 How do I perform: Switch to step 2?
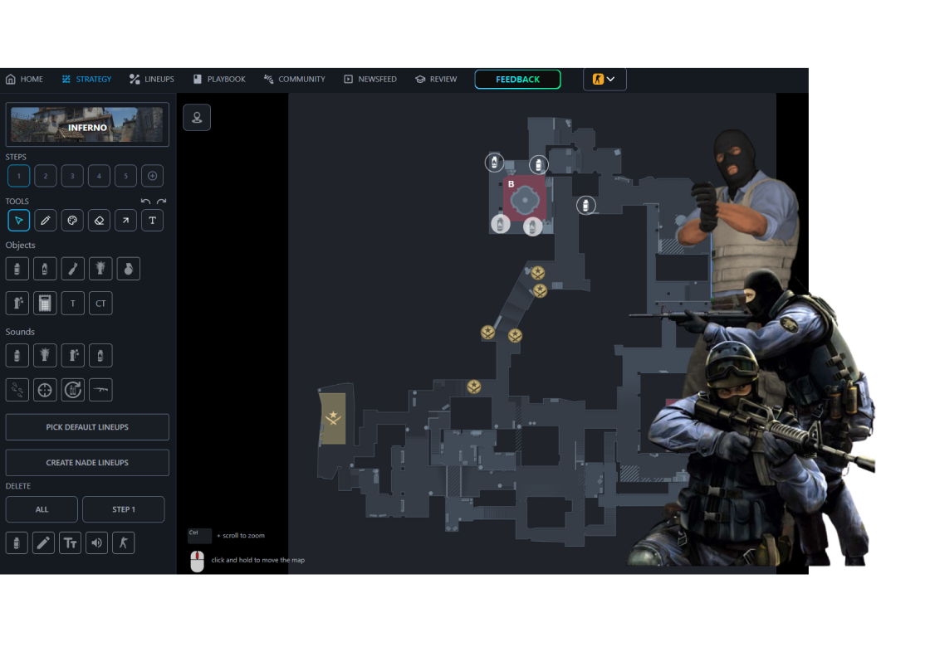[x=46, y=176]
